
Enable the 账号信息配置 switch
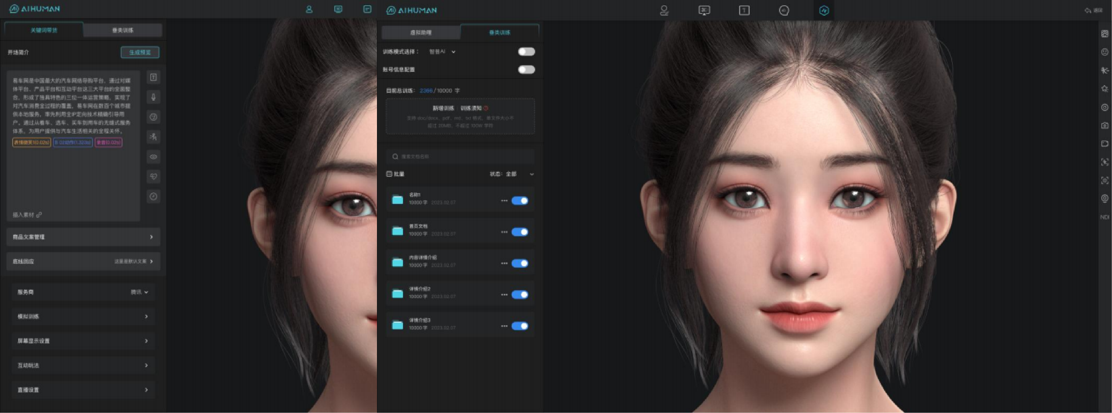pos(526,69)
